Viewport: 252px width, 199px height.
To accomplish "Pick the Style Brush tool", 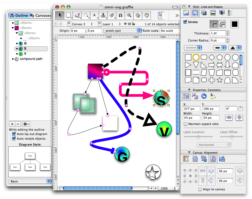I will pos(112,15).
